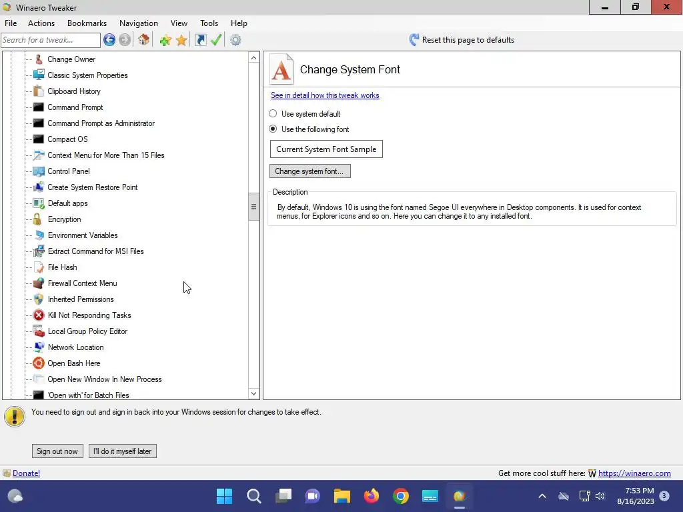Click the create shortcut arrow icon in toolbar
Image resolution: width=683 pixels, height=512 pixels.
click(x=200, y=40)
